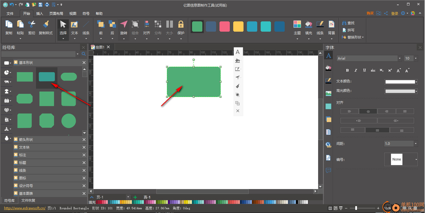Open the edrawsoft.cn website link
The height and width of the screenshot is (213, 425).
(x=25, y=208)
